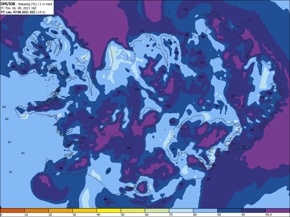Select the pale blue 70–80 legend swatch
This screenshot has width=290, height=217.
(x=181, y=211)
